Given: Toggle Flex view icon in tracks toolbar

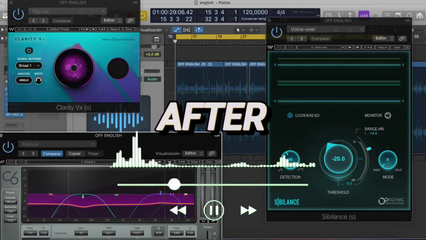Looking at the screenshot, I should click(187, 30).
